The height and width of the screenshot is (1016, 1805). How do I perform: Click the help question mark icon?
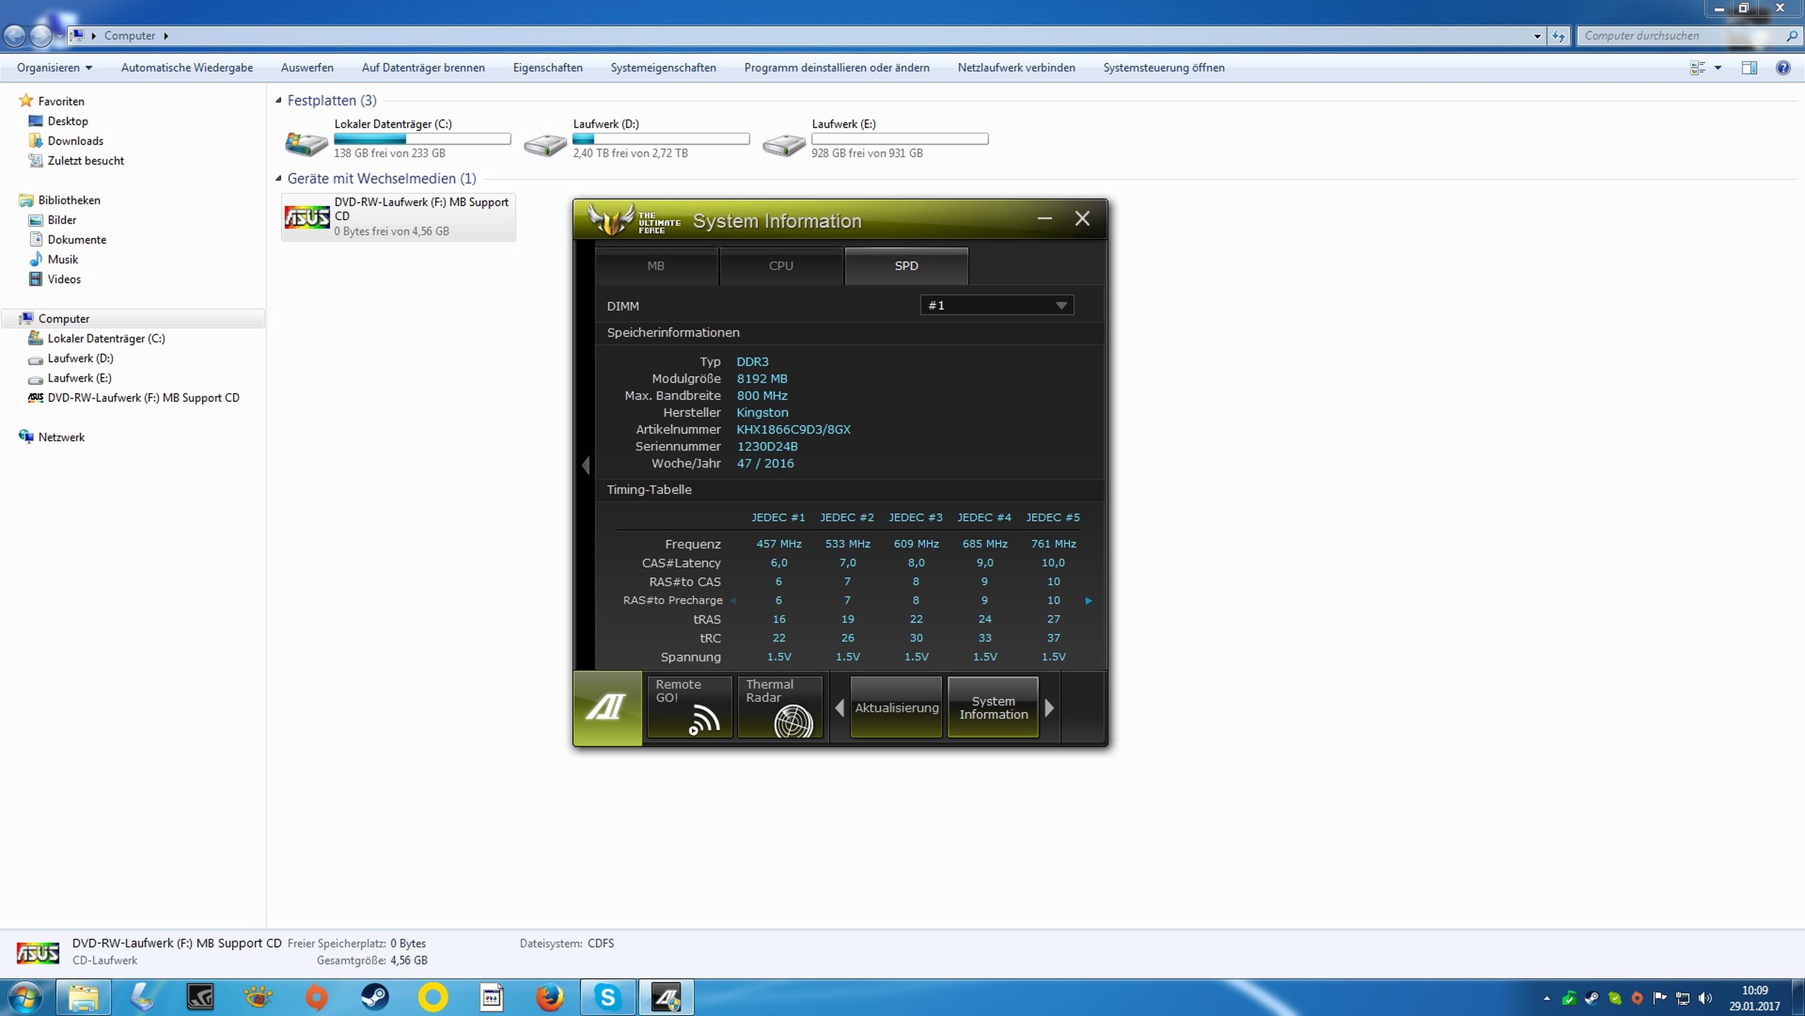(1783, 68)
